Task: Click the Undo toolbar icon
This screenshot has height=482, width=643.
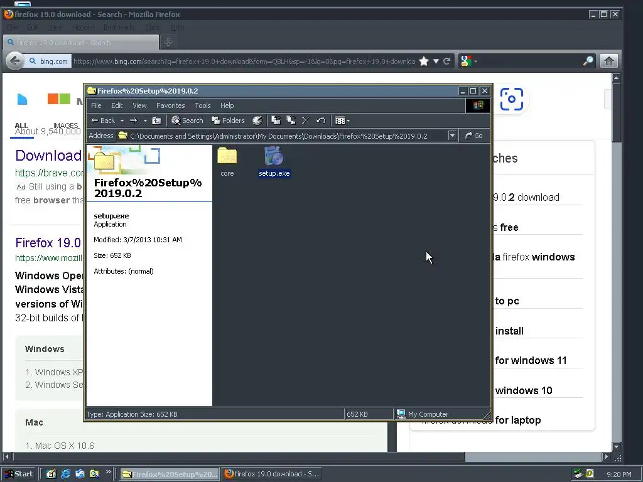Action: click(x=321, y=120)
